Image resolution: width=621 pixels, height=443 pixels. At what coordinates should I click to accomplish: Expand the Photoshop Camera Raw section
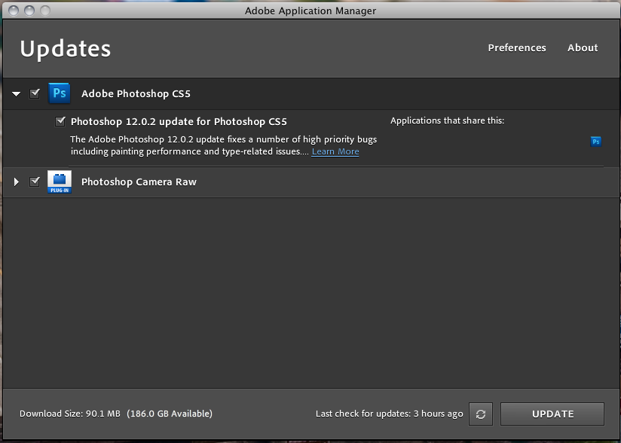(17, 182)
